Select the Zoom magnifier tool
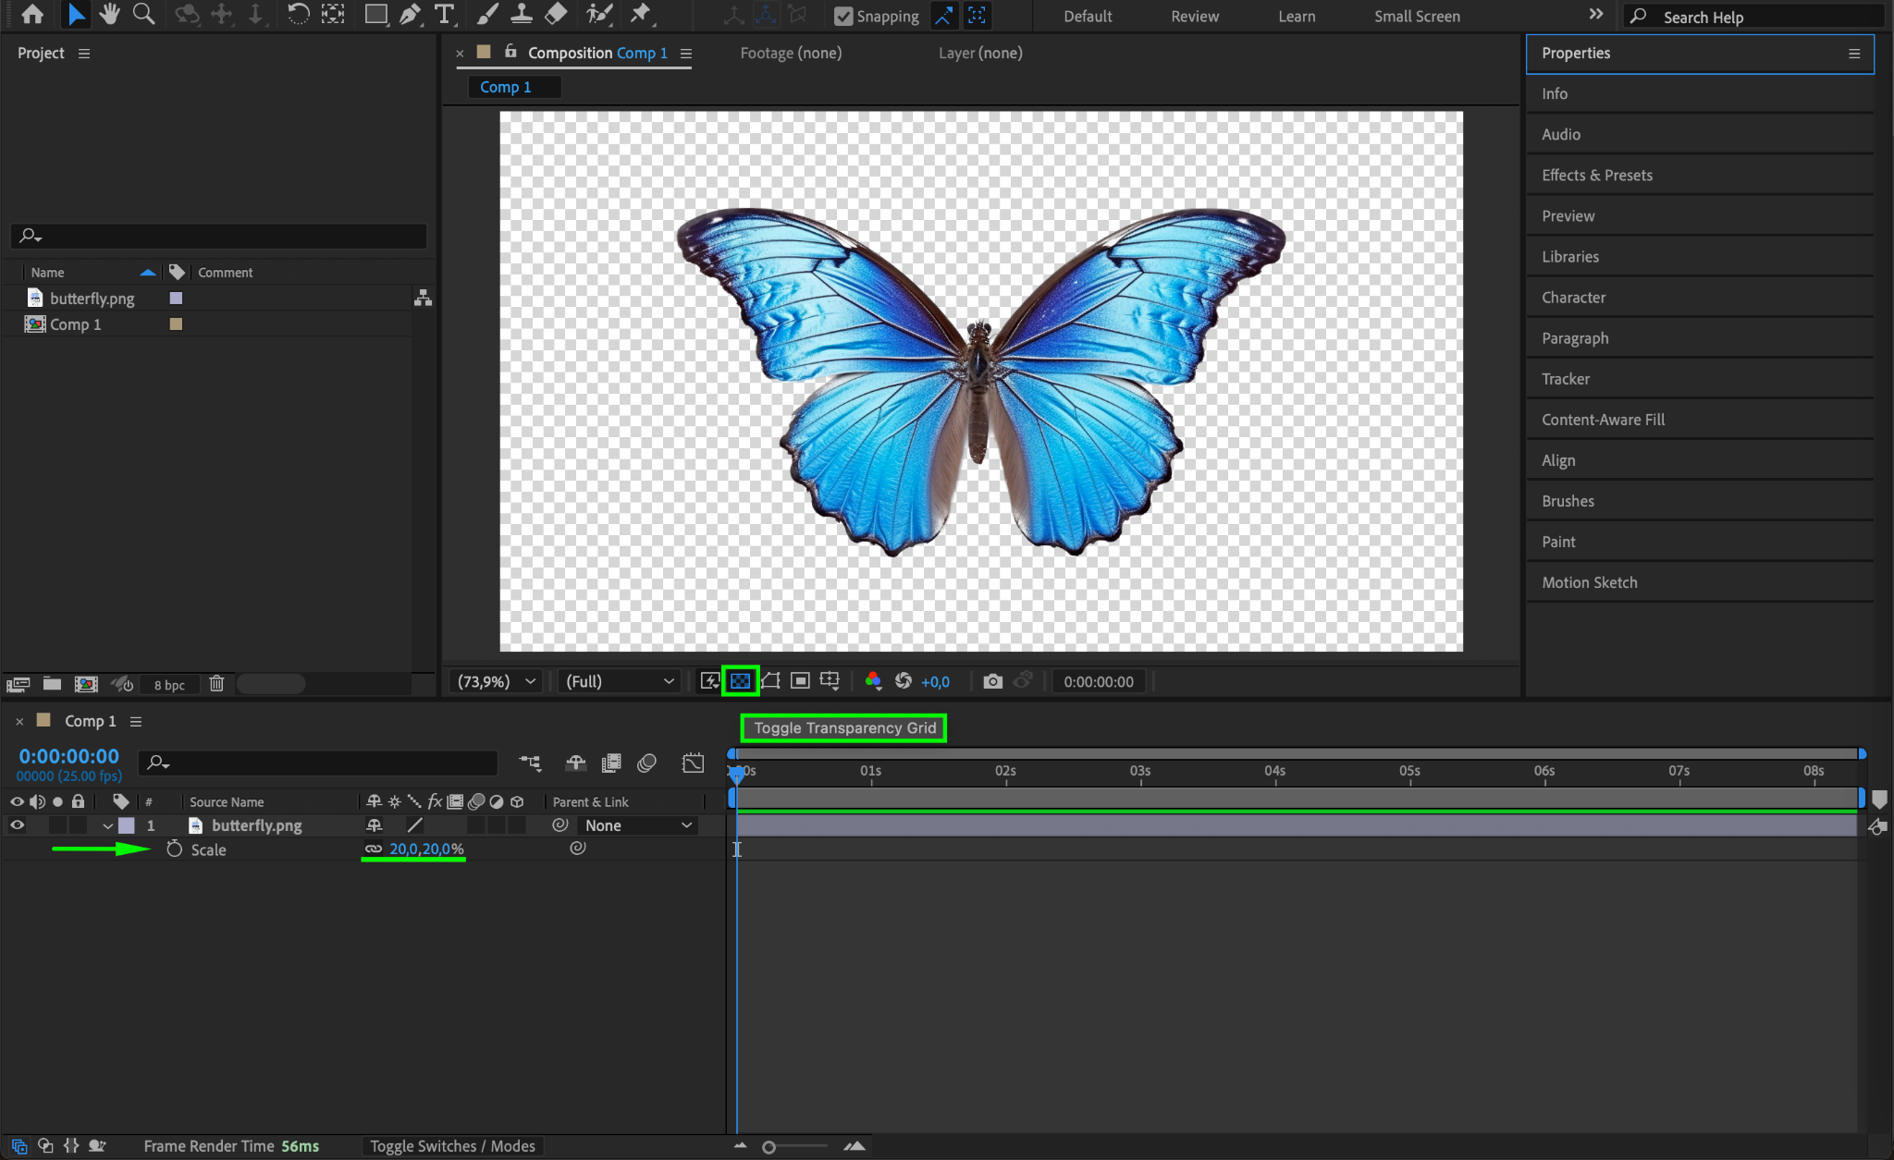Screen dimensions: 1894x1160 (143, 14)
